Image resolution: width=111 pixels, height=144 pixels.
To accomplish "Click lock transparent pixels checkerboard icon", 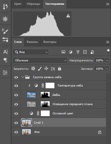I will 33,69.
